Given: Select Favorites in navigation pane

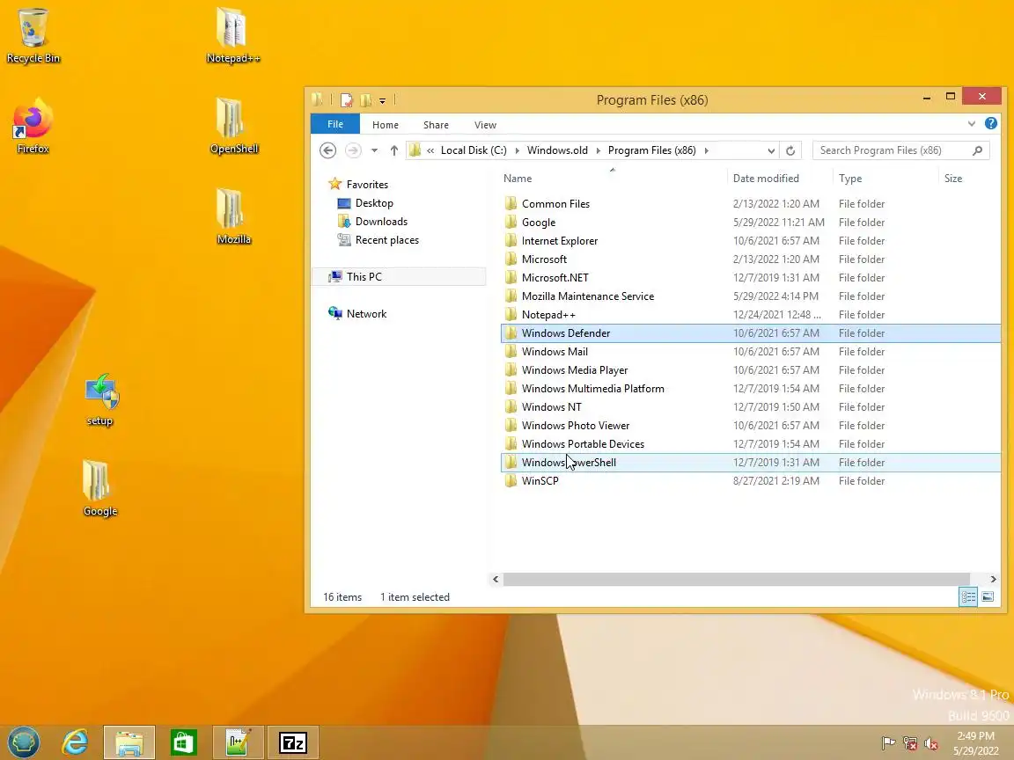Looking at the screenshot, I should 367,184.
